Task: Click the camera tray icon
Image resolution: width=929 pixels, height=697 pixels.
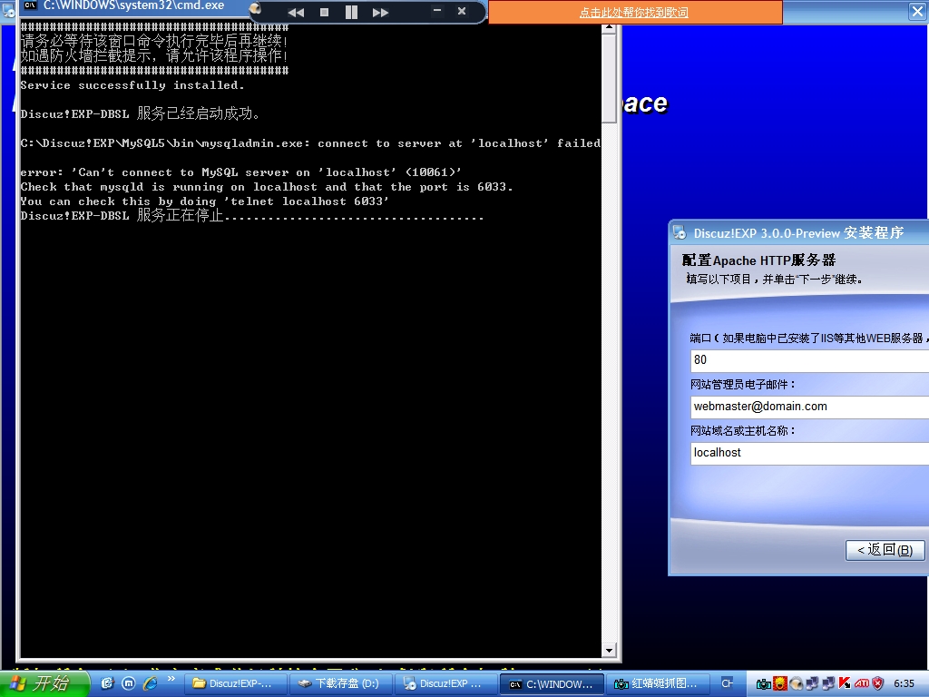Action: (764, 684)
